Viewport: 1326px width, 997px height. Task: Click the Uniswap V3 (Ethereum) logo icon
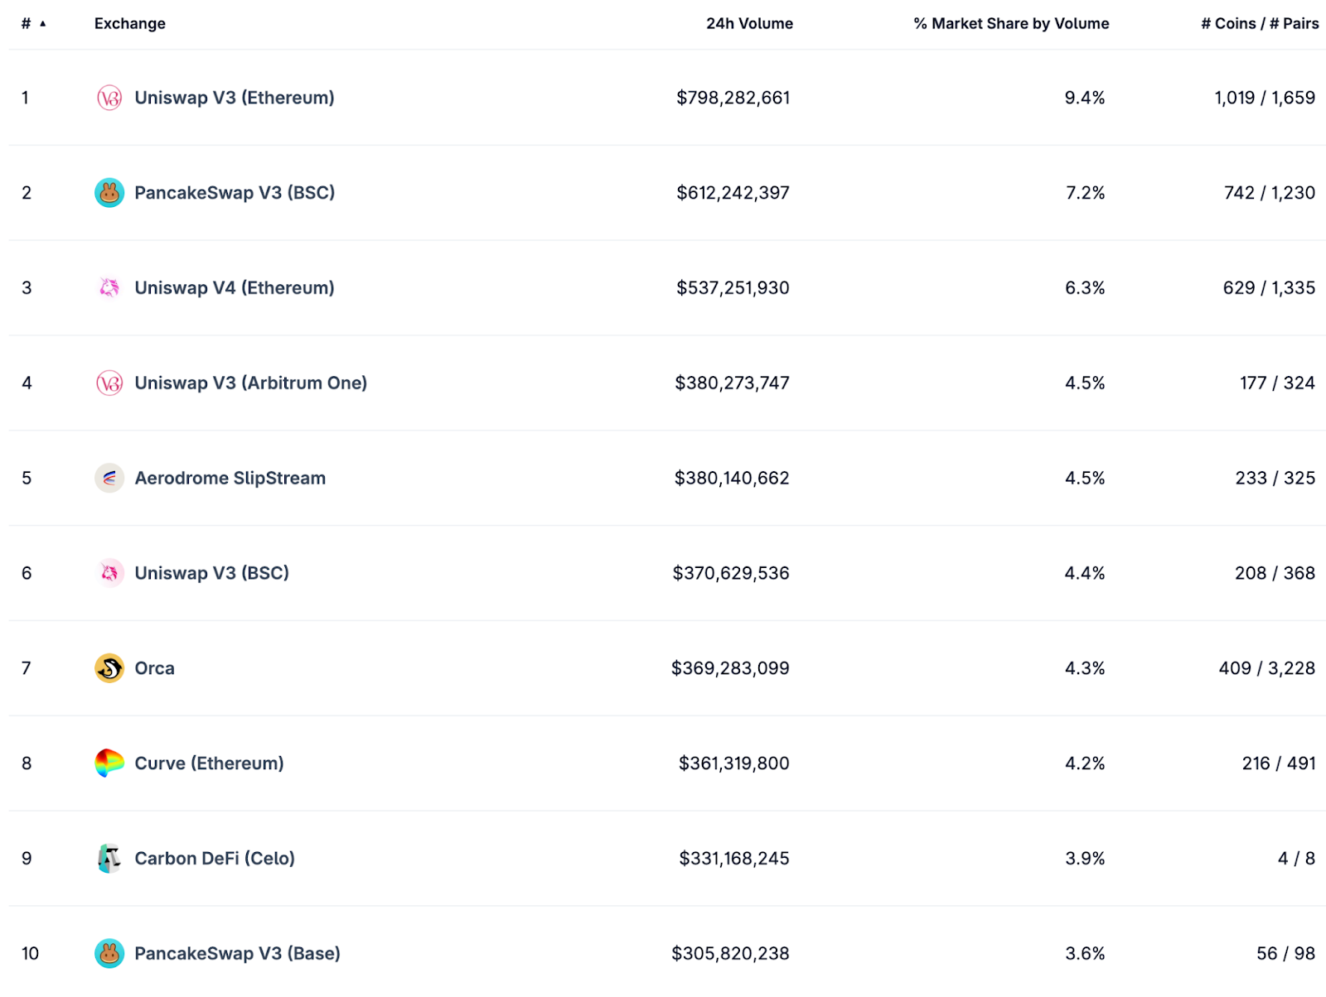pos(109,97)
